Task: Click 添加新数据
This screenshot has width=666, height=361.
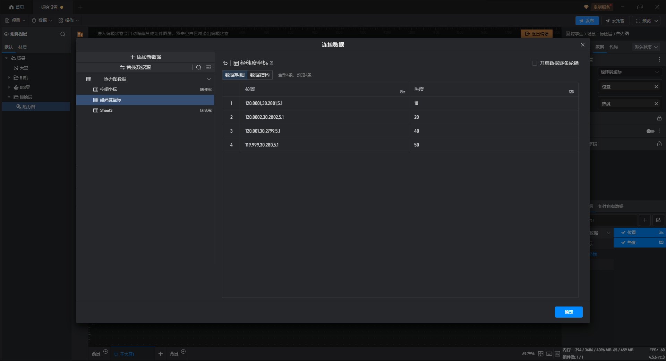Action: coord(146,57)
